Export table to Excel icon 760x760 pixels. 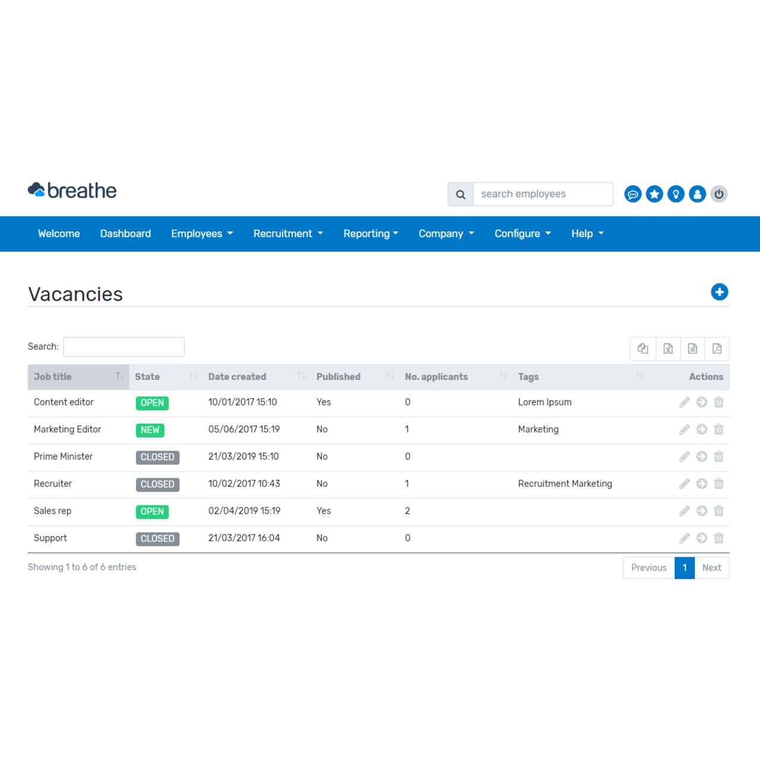click(668, 349)
